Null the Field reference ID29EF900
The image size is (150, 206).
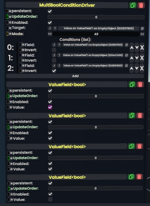(126, 45)
